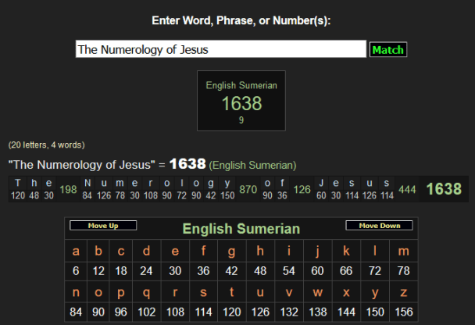Viewport: 475px width, 325px height.
Task: Click letter d in cipher table
Action: (x=146, y=251)
